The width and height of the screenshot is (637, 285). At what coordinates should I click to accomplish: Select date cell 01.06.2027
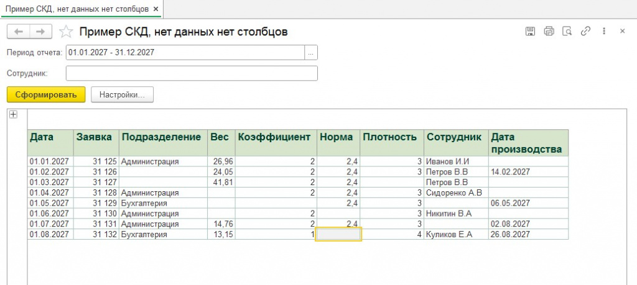point(50,213)
